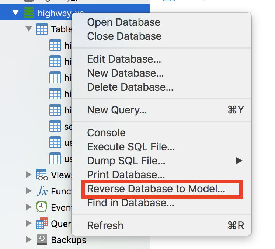Image resolution: width=275 pixels, height=249 pixels.
Task: Expand the Functions group
Action: click(x=29, y=191)
